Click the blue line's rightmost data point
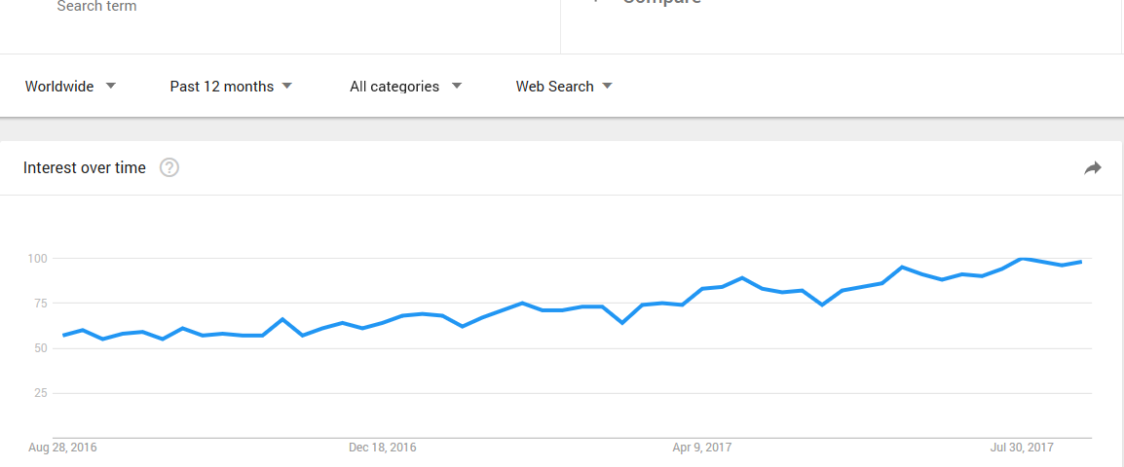 pyautogui.click(x=1081, y=262)
